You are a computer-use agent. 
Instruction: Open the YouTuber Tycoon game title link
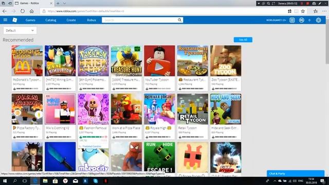tap(157, 80)
